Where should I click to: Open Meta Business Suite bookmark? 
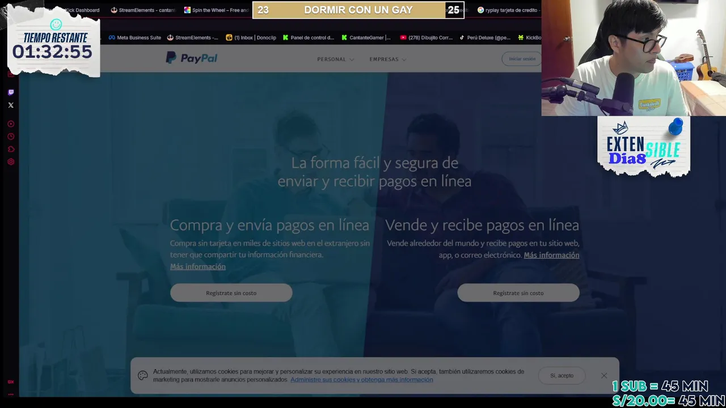coord(135,37)
